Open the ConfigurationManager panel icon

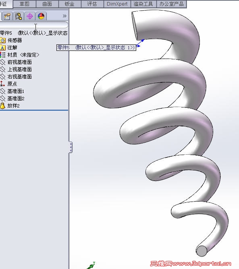click(19, 16)
